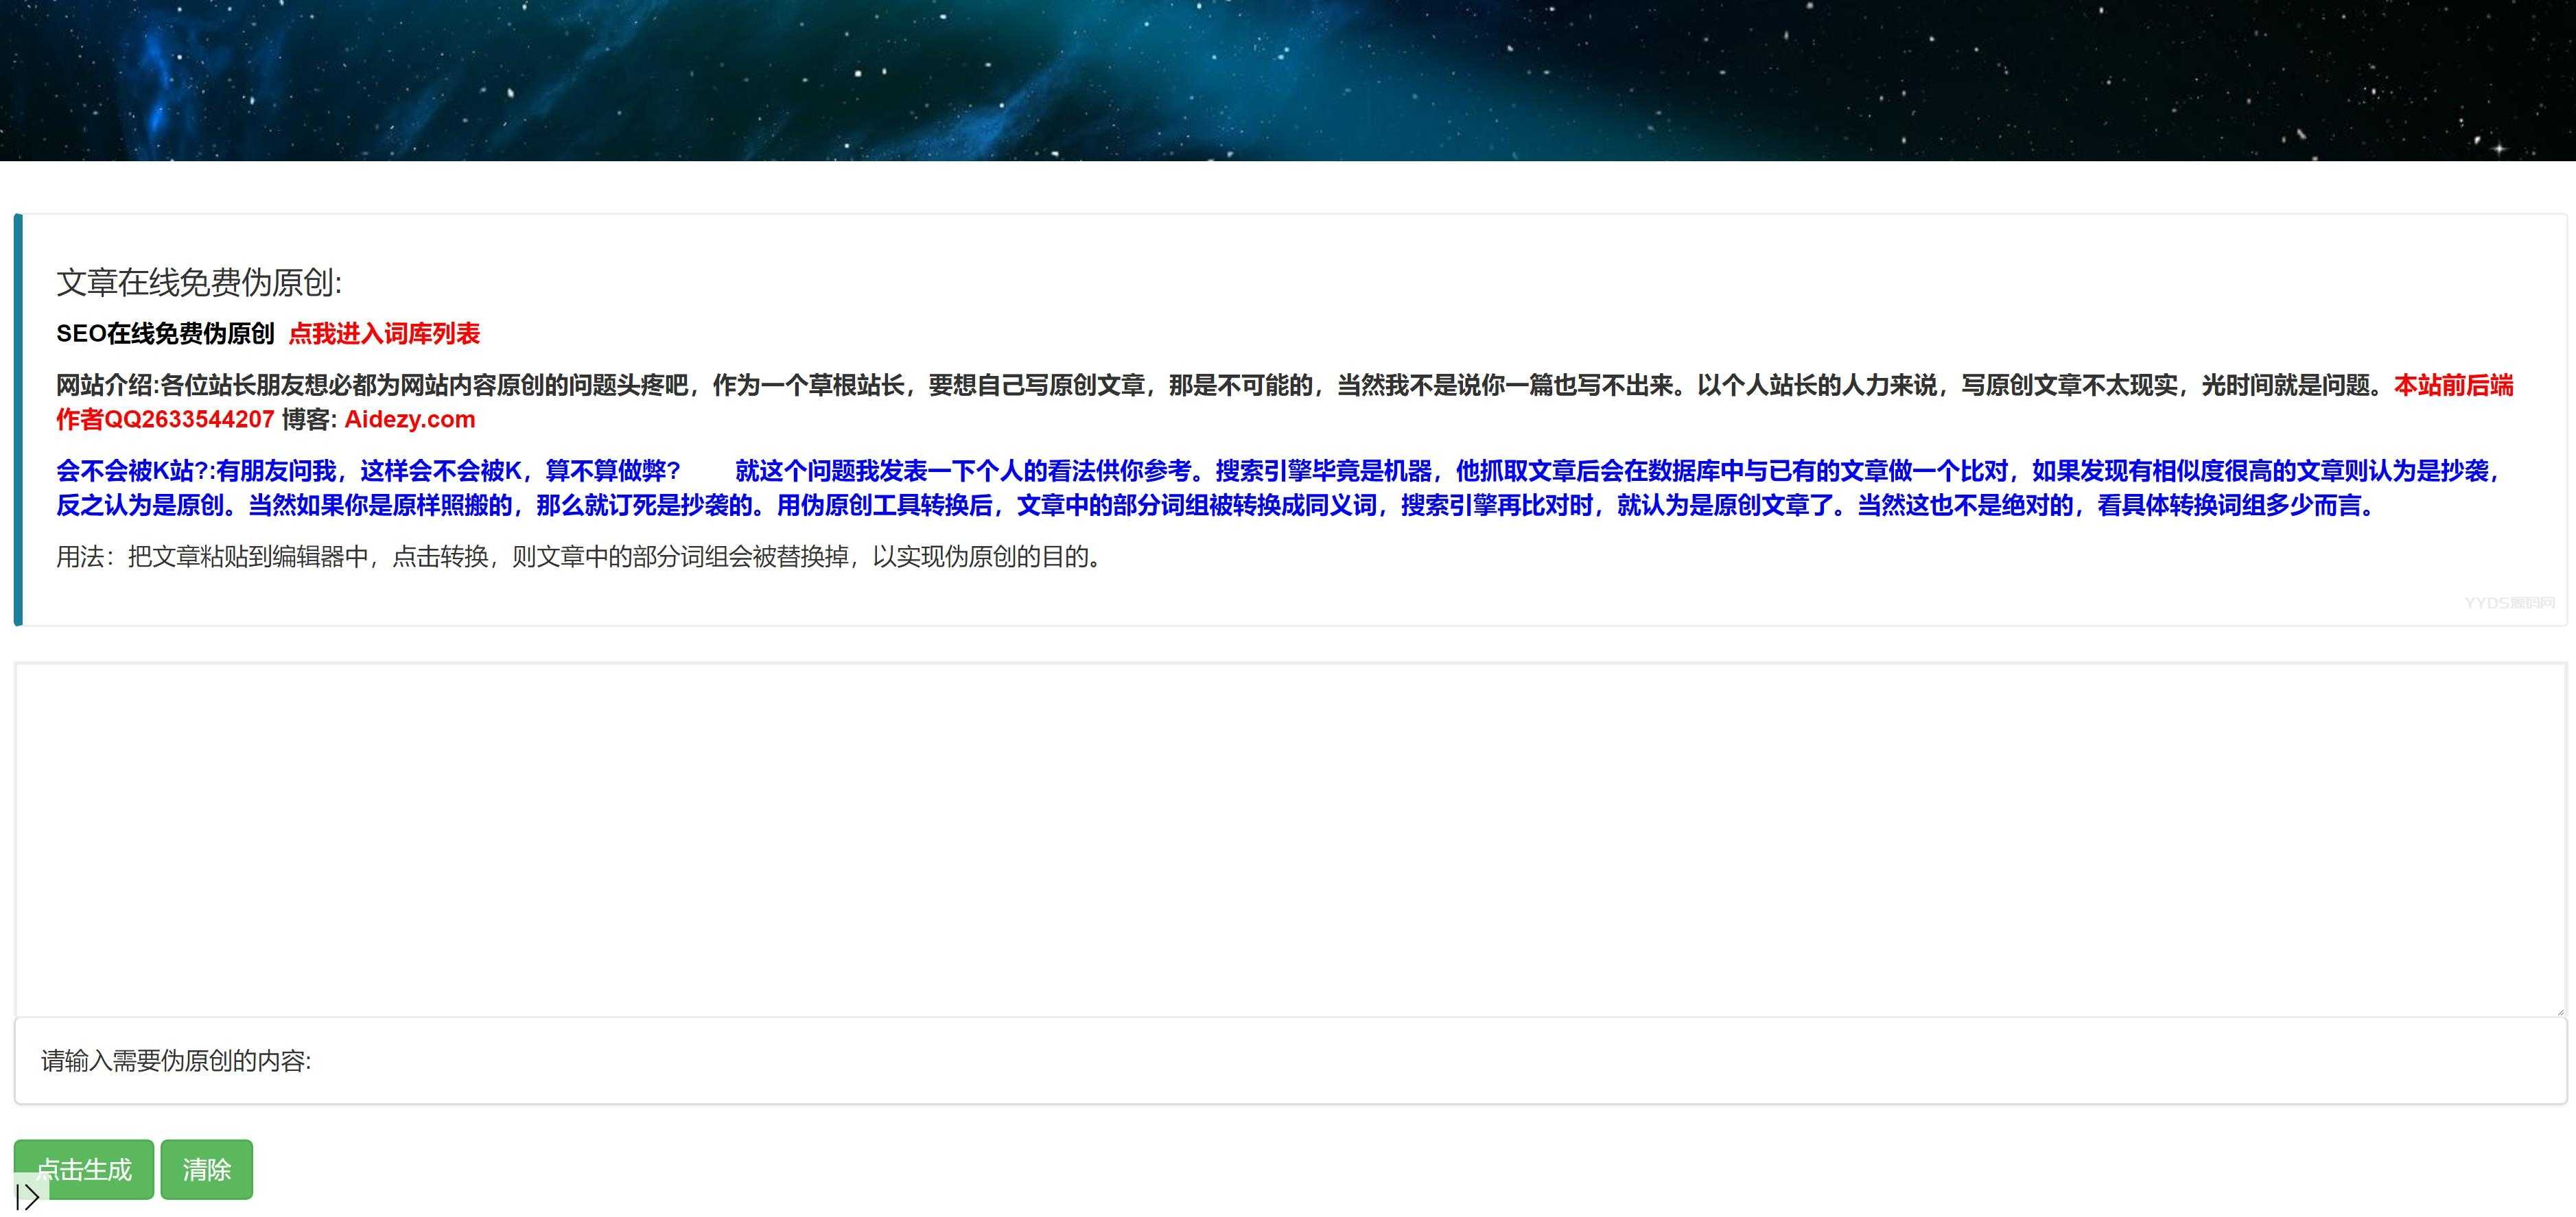Viewport: 2576px width, 1217px height.
Task: Click the arrow icon at bottom-left corner
Action: coord(28,1197)
